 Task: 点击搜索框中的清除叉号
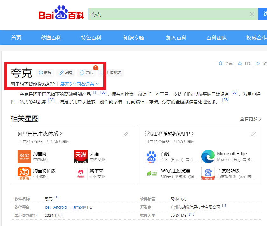point(252,14)
